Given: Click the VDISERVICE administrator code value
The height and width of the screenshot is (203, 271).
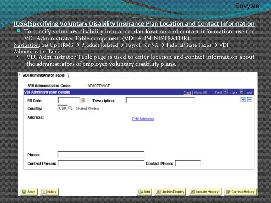Looking at the screenshot, I should pyautogui.click(x=99, y=86).
